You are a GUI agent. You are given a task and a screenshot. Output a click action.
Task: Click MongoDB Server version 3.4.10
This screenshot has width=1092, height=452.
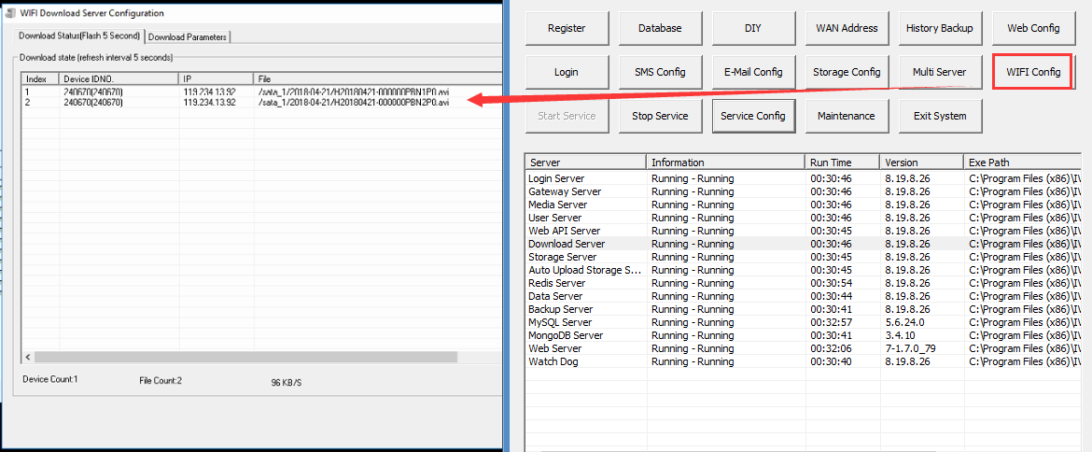[901, 335]
